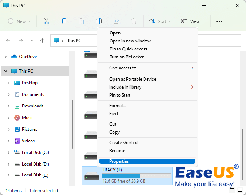The image size is (246, 195).
Task: Open the See more three-dots menu
Action: pos(219,21)
